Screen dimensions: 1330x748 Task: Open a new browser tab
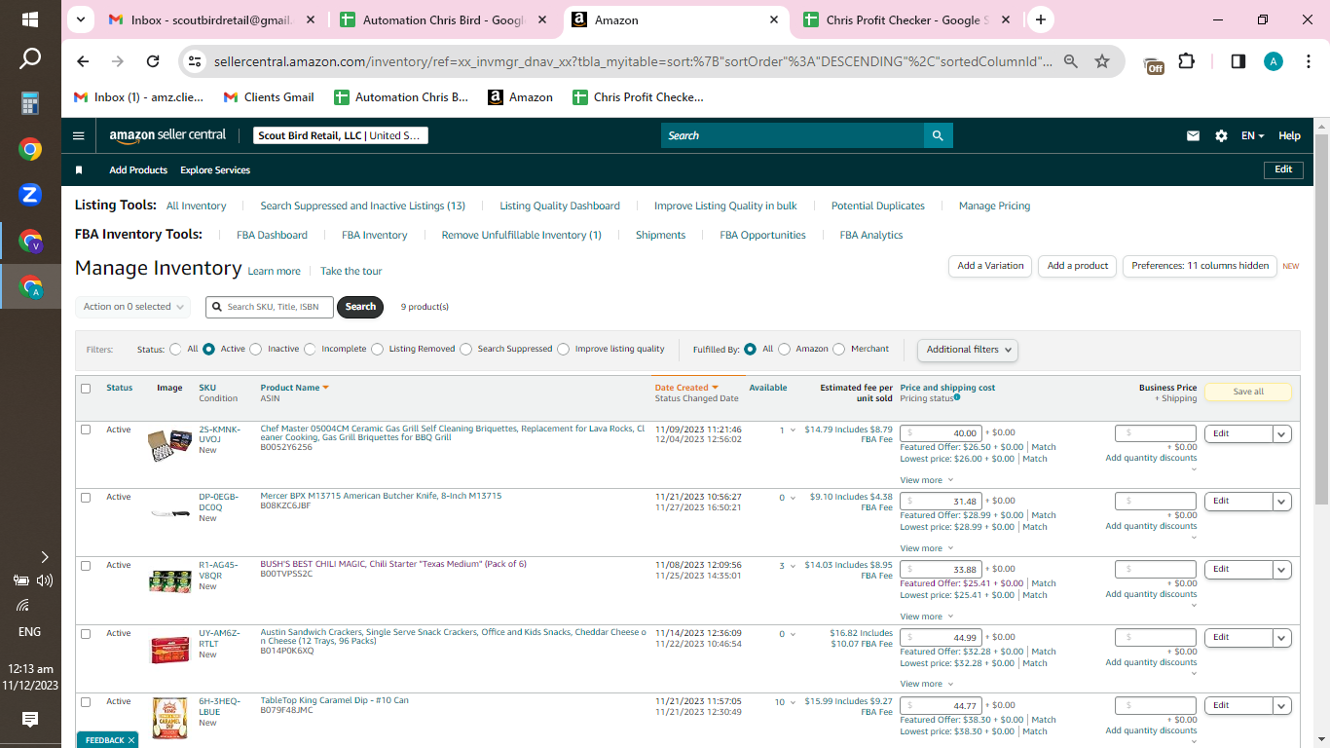tap(1041, 19)
